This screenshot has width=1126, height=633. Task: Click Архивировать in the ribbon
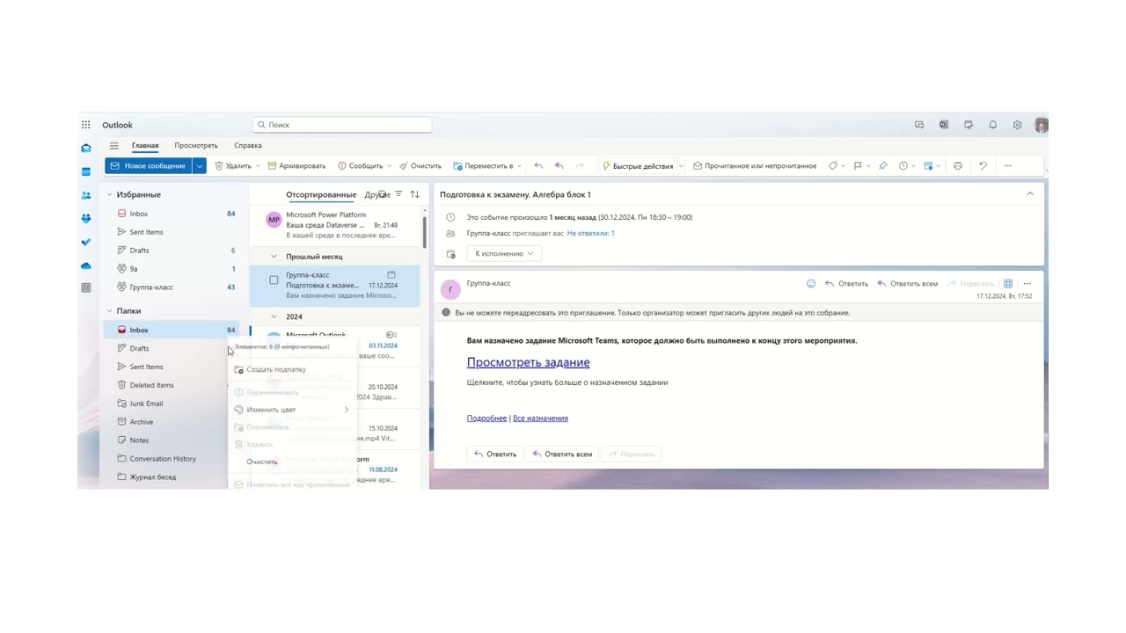point(296,165)
